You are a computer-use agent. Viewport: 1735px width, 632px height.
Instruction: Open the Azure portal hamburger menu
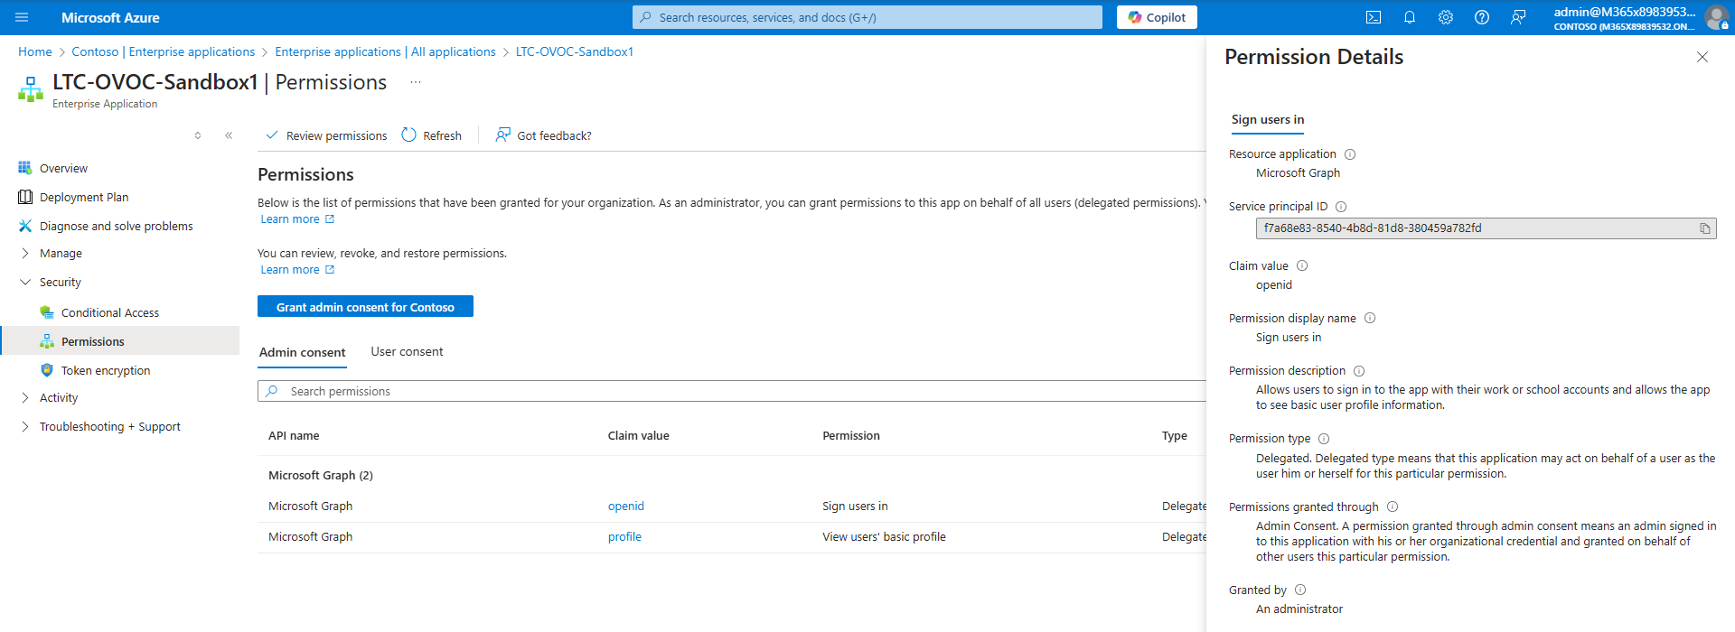22,17
